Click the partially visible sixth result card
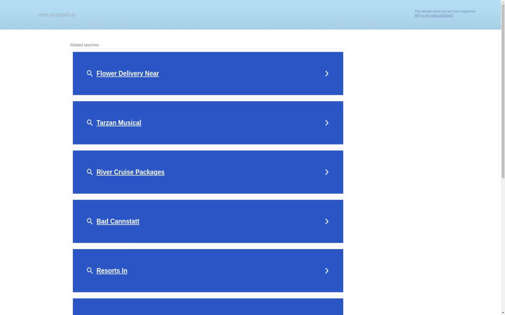This screenshot has height=315, width=505. pyautogui.click(x=208, y=307)
